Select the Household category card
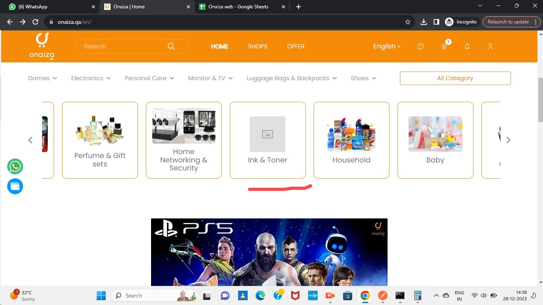Viewport: 543px width, 305px height. click(x=351, y=140)
